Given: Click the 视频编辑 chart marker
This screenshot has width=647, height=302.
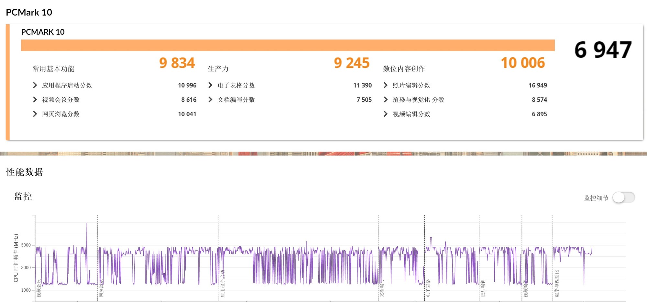Looking at the screenshot, I should pos(525,288).
